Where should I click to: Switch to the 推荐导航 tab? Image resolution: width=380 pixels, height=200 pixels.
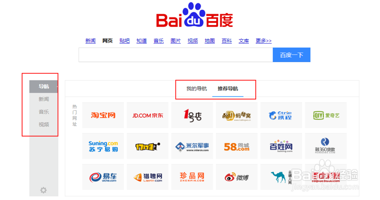point(228,89)
